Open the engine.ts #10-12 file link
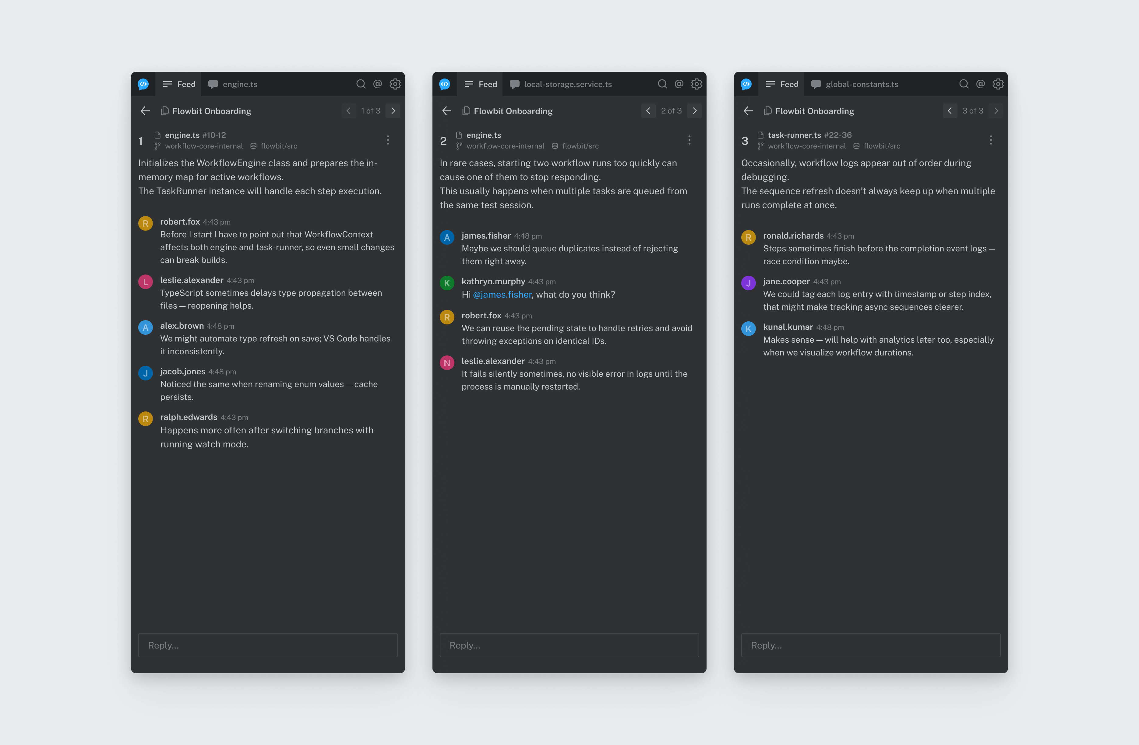The width and height of the screenshot is (1139, 745). 195,135
